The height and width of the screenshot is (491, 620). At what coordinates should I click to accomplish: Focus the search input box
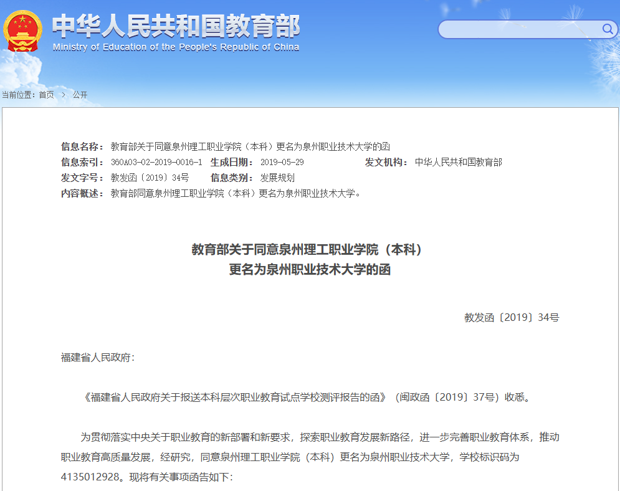520,29
